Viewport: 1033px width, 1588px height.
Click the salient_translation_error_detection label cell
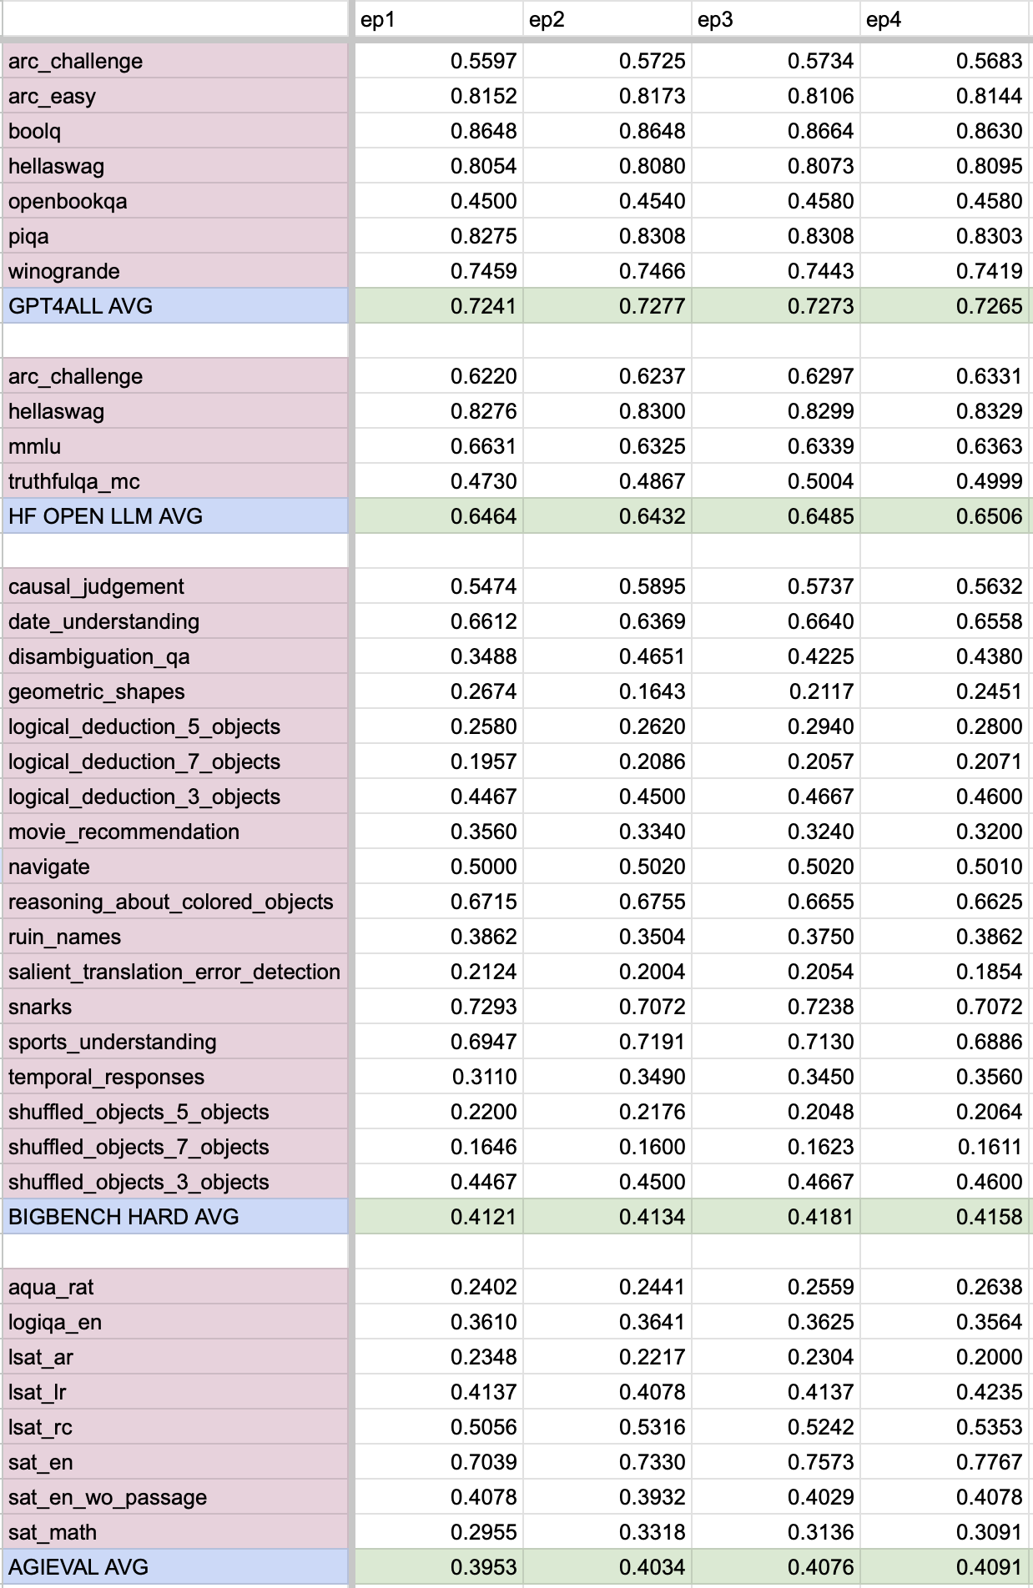coord(175,972)
